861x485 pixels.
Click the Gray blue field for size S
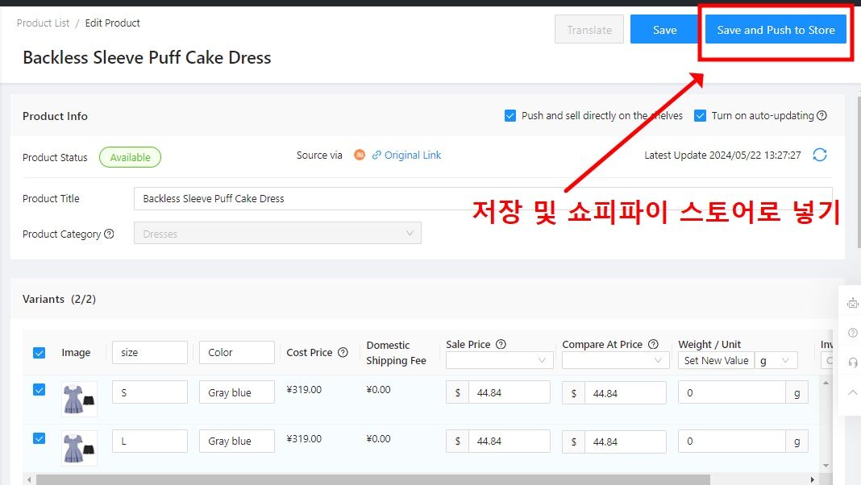coord(237,392)
